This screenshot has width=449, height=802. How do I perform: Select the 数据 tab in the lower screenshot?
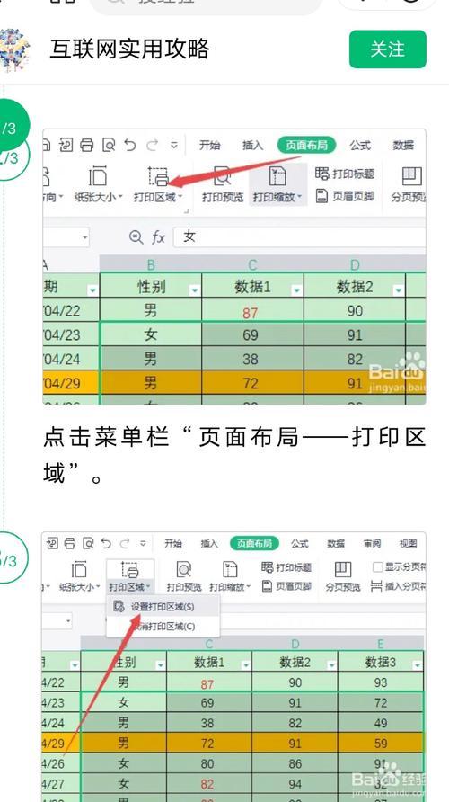click(x=336, y=543)
